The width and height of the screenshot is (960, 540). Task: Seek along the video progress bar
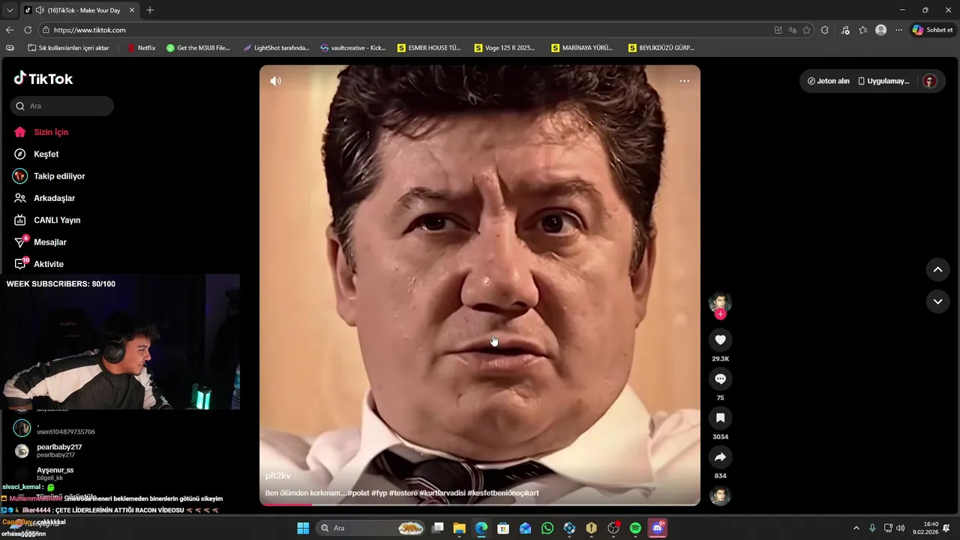point(480,504)
